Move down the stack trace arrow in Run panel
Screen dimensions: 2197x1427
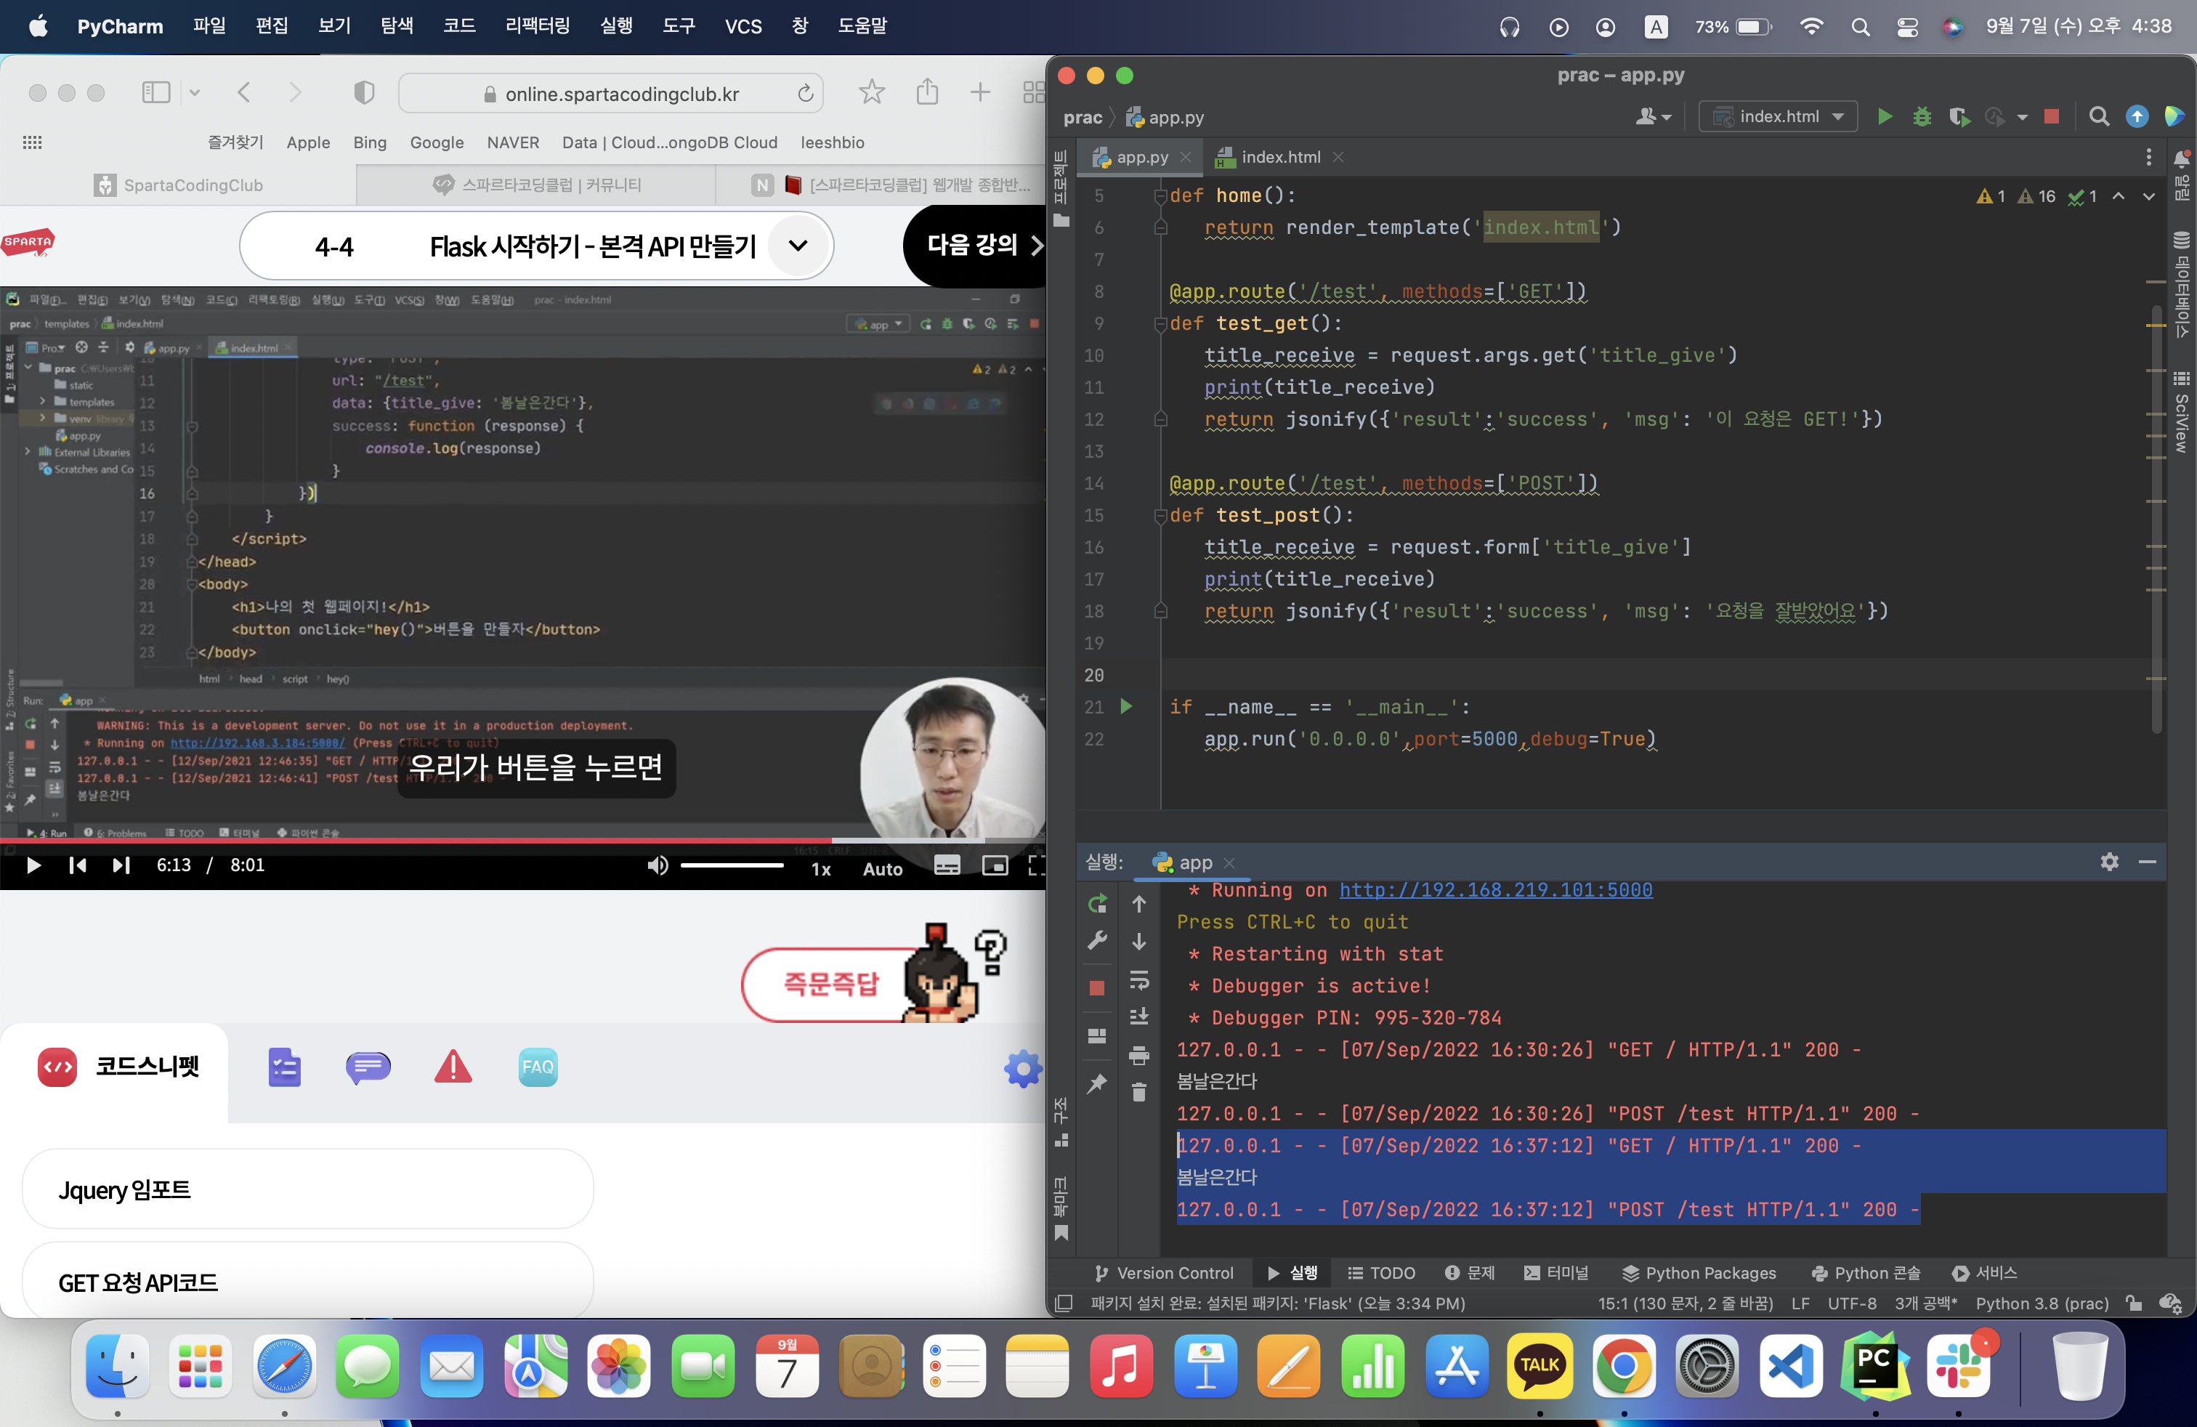click(1139, 941)
